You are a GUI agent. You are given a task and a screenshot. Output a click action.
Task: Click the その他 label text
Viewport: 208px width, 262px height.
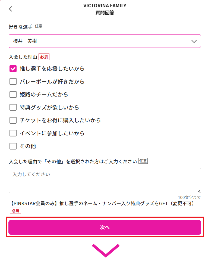(x=28, y=146)
